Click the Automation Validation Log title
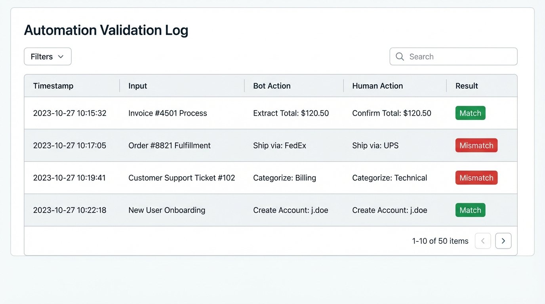This screenshot has height=304, width=545. point(106,30)
